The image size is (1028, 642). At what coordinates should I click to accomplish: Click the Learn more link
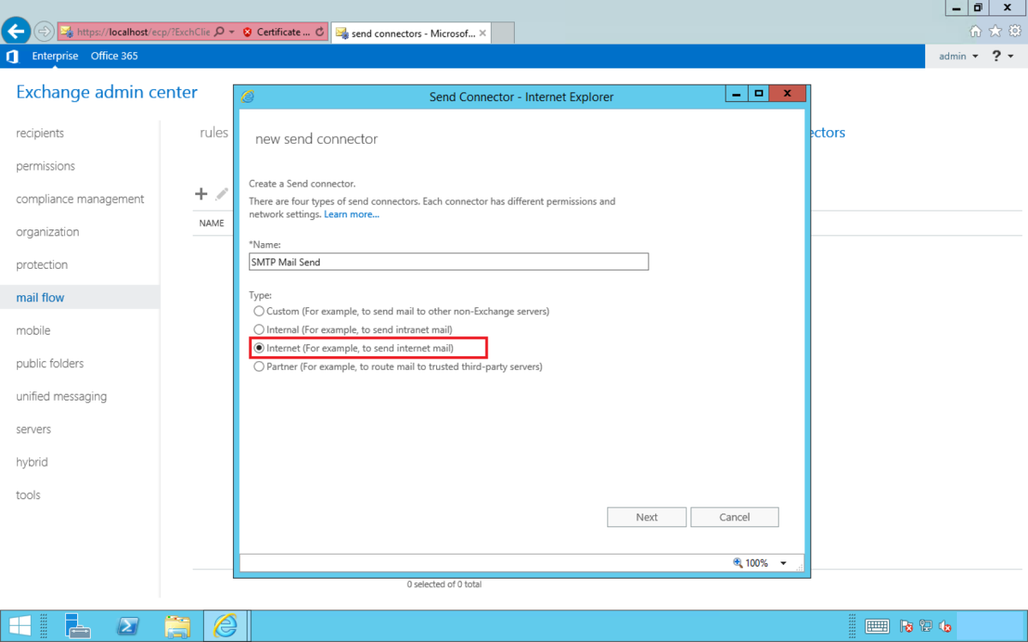point(351,214)
